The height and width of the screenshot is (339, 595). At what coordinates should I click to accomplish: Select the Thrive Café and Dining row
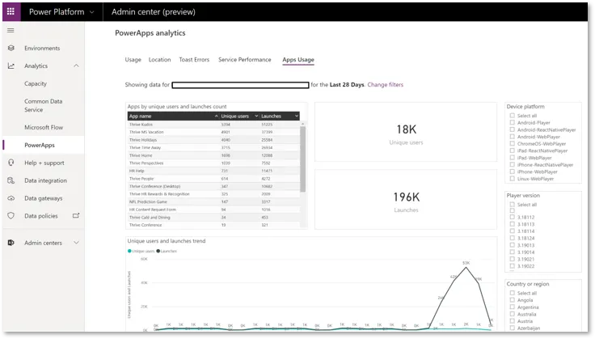click(213, 218)
